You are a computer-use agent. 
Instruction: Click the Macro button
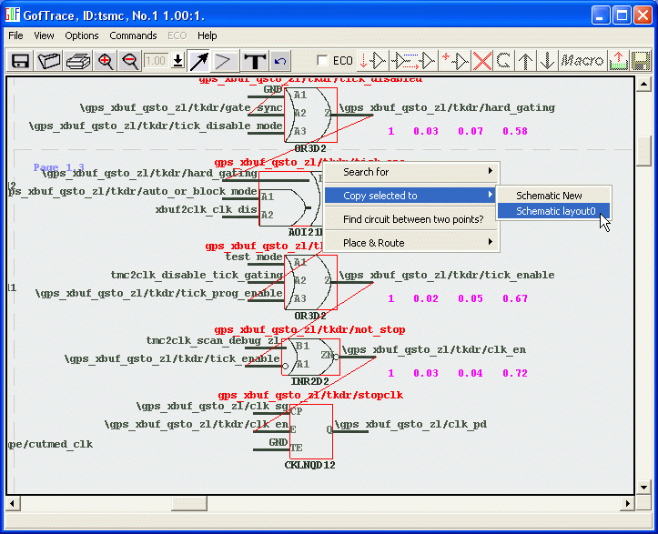pyautogui.click(x=582, y=61)
